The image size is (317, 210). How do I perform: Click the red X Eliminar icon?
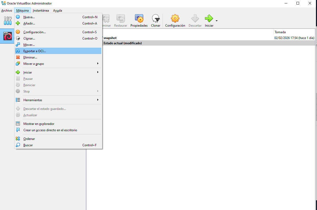(18, 57)
